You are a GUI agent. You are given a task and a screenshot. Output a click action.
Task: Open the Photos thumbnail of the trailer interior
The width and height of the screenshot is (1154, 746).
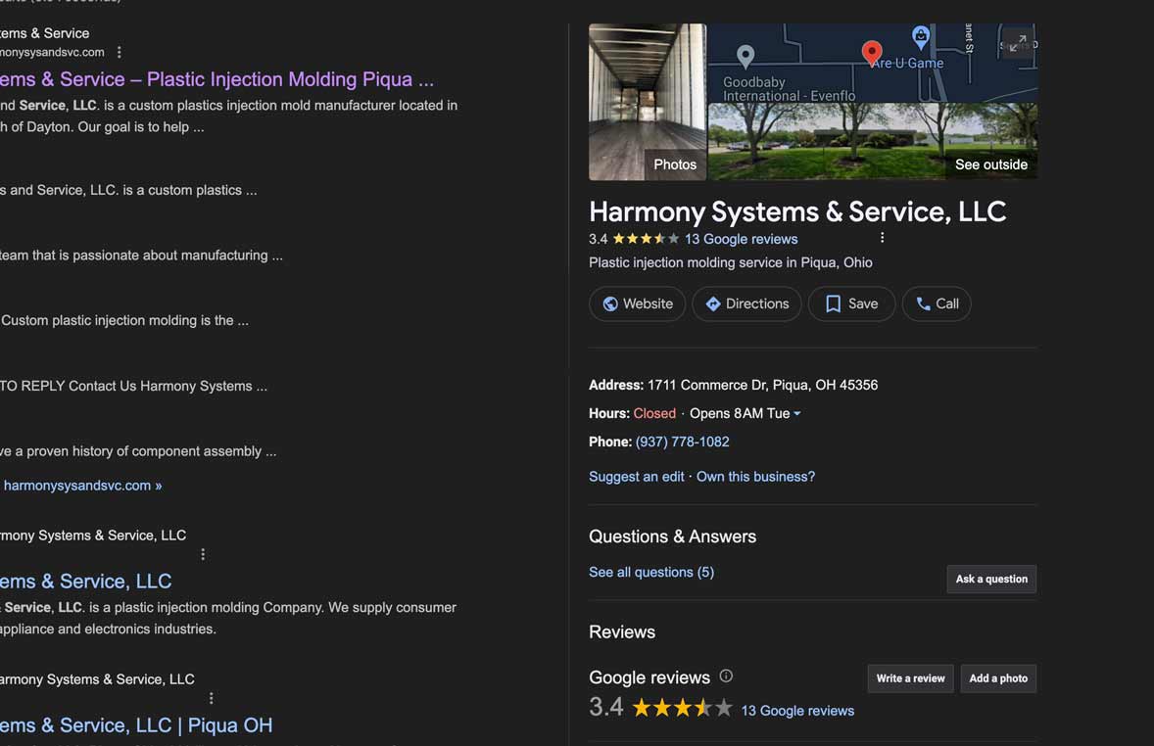(x=648, y=102)
